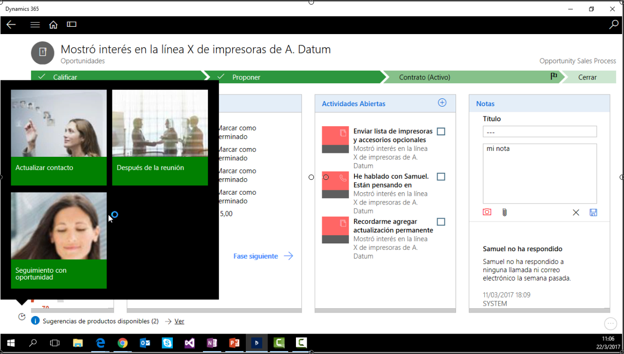This screenshot has width=624, height=354.
Task: Tick the 'Recordarme agregar actualización' checkbox
Action: click(441, 222)
